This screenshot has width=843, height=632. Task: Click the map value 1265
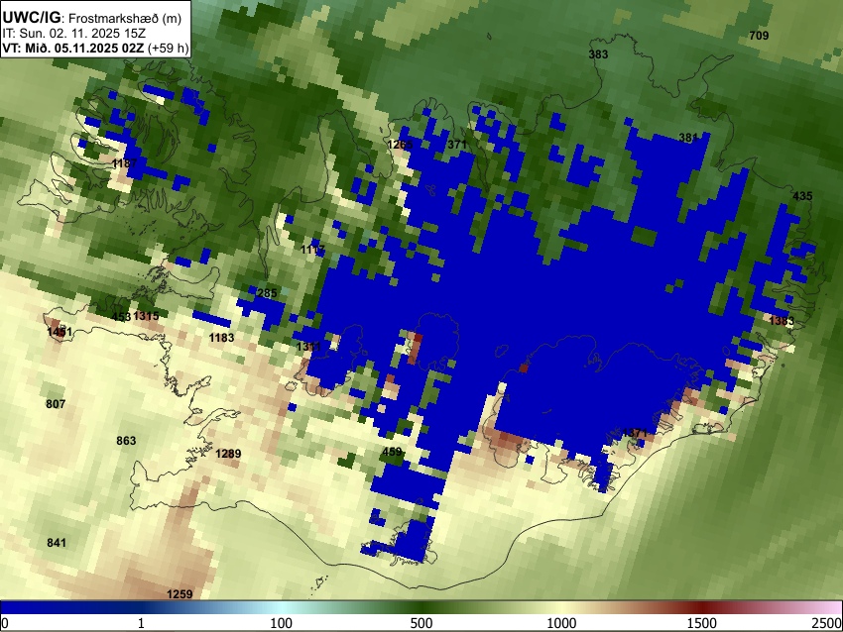400,145
